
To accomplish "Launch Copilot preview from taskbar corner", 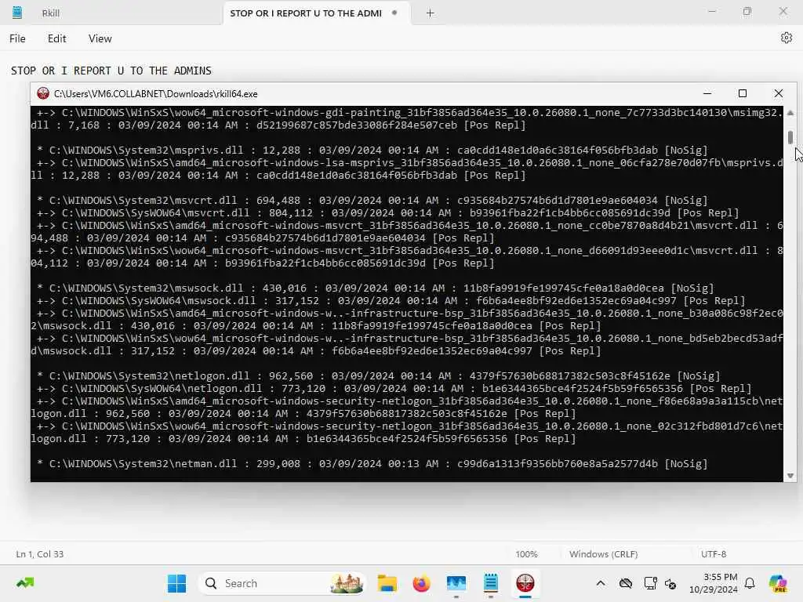I will [777, 583].
